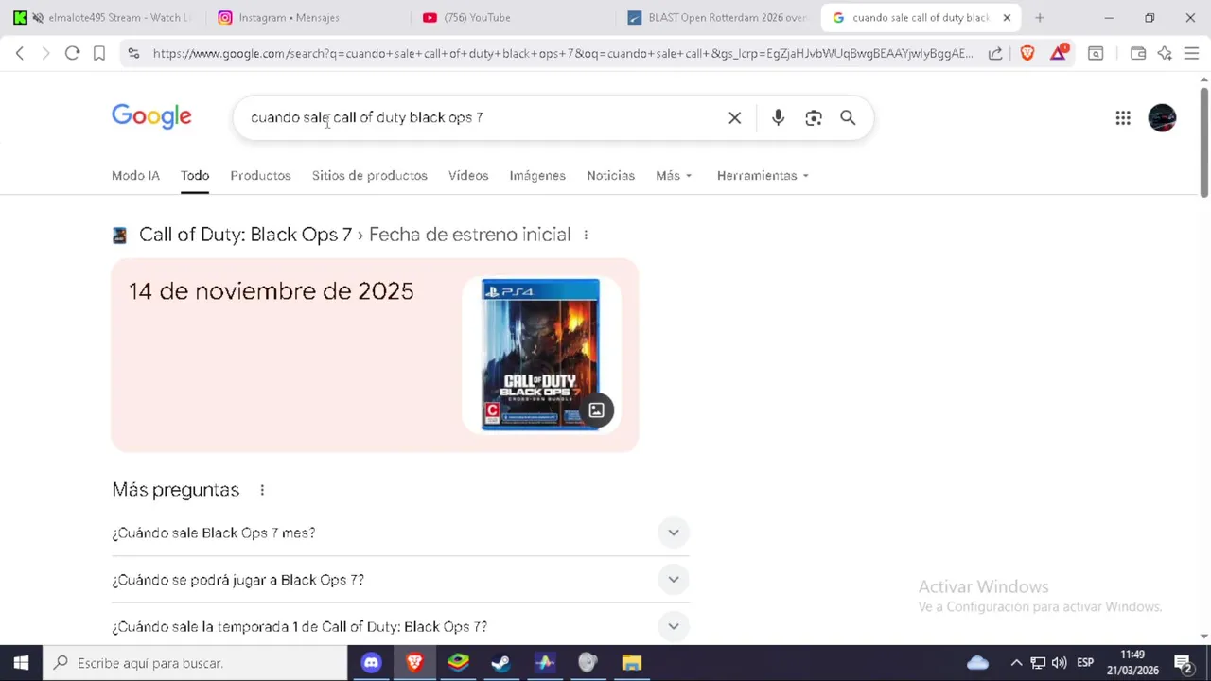The image size is (1211, 681).
Task: Open the Black Ops 7 cover thumbnail
Action: 540,355
